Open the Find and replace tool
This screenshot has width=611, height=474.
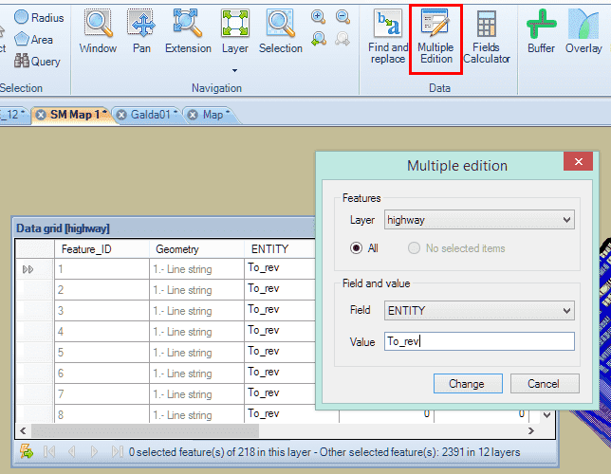(x=388, y=37)
